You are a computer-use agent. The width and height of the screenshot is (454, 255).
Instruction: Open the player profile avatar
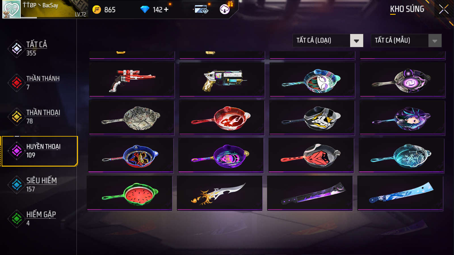click(11, 9)
